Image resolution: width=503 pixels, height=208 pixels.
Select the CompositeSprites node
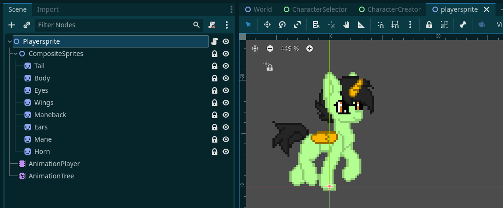point(56,54)
